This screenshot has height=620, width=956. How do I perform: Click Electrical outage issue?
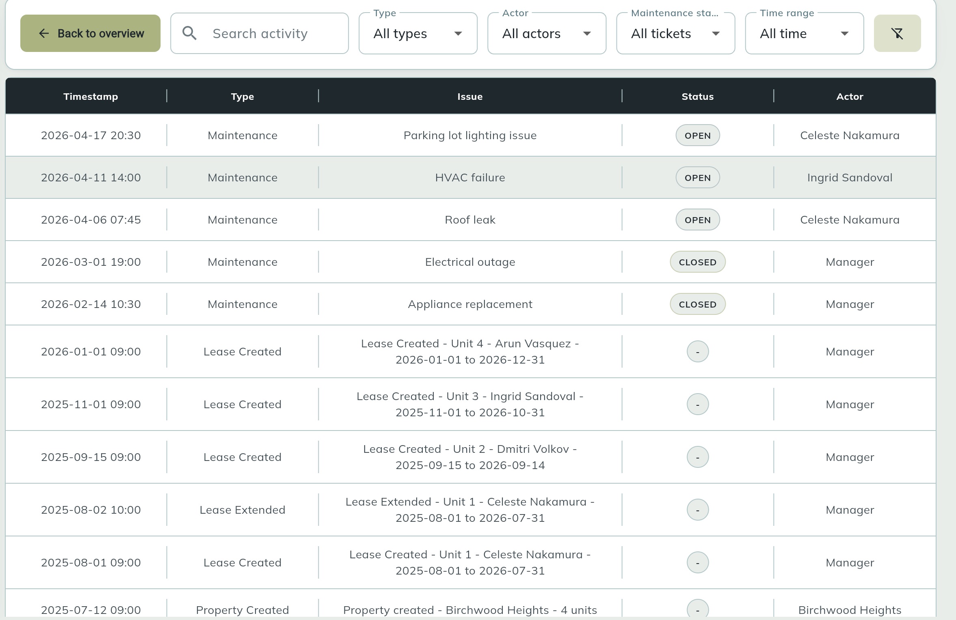[470, 262]
